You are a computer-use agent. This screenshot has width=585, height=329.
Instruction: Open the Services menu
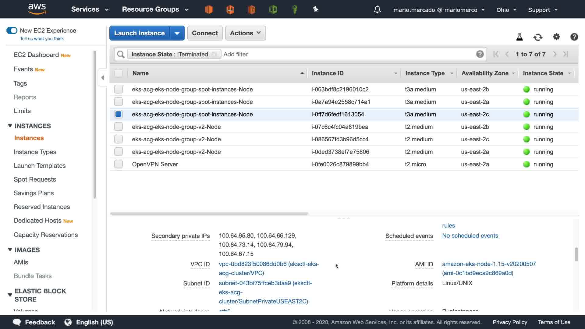coord(90,9)
